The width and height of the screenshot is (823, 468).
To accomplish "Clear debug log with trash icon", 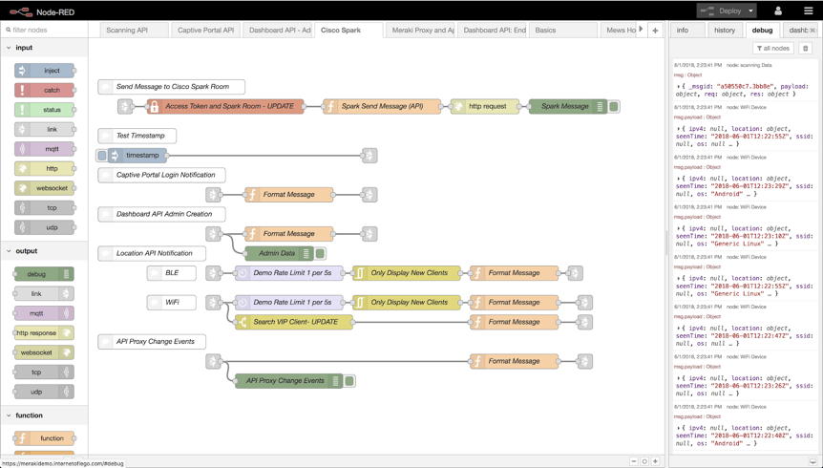I will point(806,49).
